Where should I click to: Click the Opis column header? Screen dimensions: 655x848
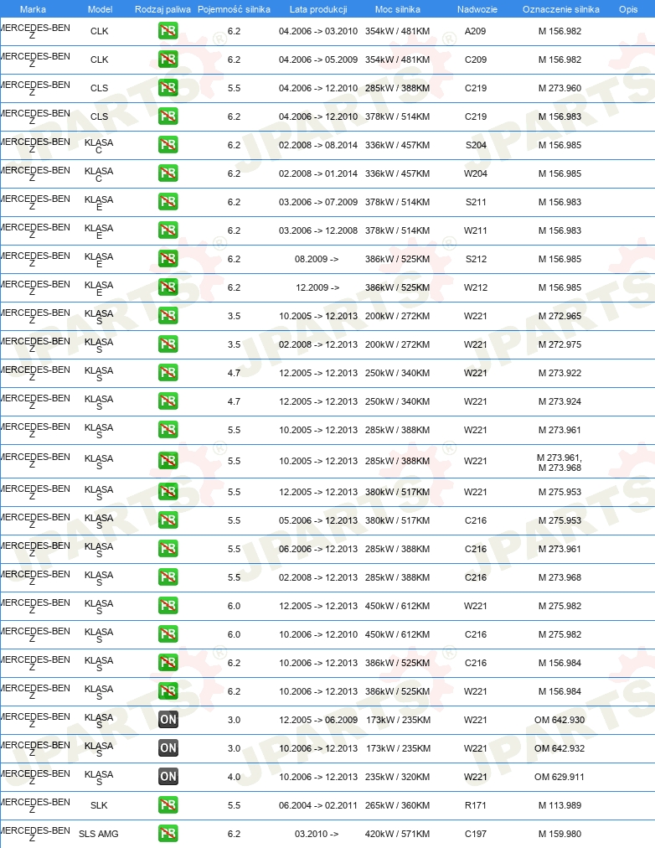tap(628, 9)
